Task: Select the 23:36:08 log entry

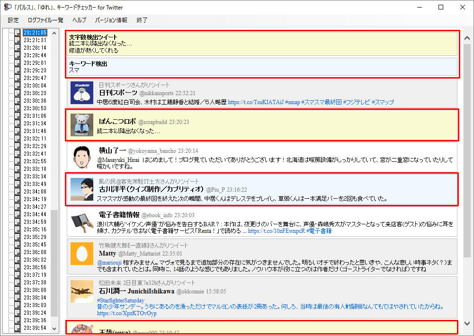Action: tap(35, 252)
